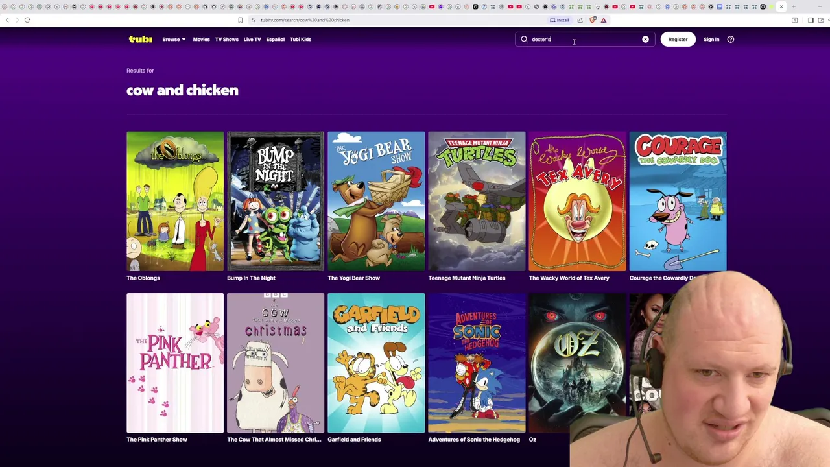Click 'Garfield and Friends' title text

[354, 439]
